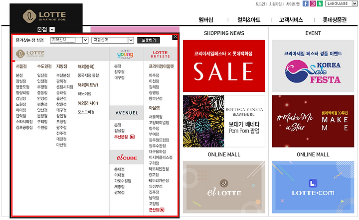
Task: Click the Lotte Department Store header logo
Action: [44, 16]
